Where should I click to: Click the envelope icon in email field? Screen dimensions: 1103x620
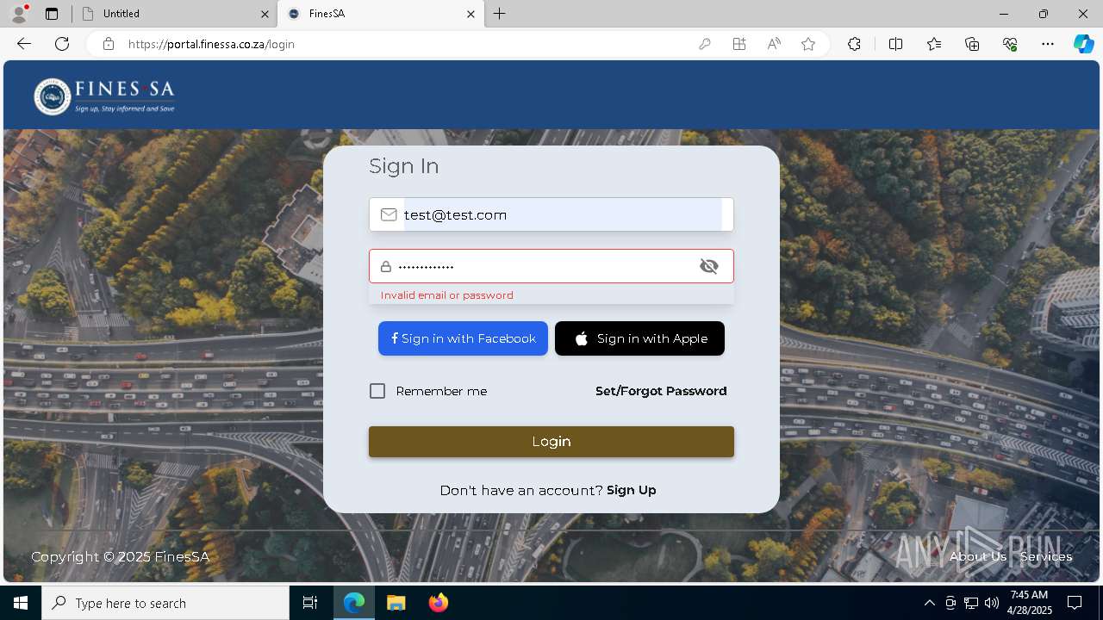(x=389, y=214)
